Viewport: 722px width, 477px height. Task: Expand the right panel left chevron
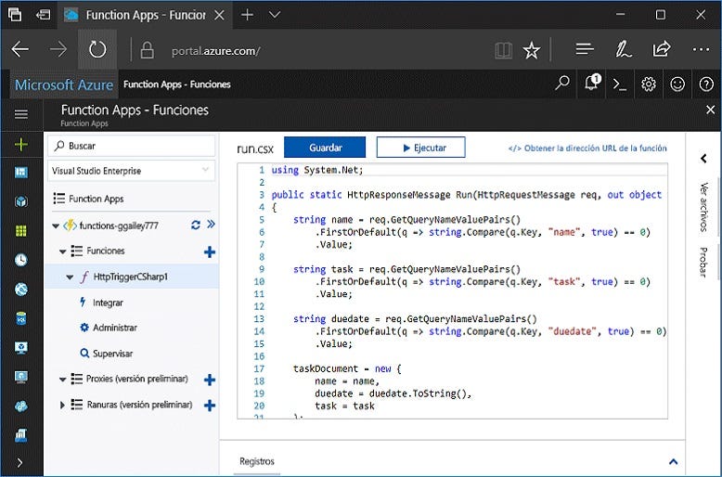(703, 159)
